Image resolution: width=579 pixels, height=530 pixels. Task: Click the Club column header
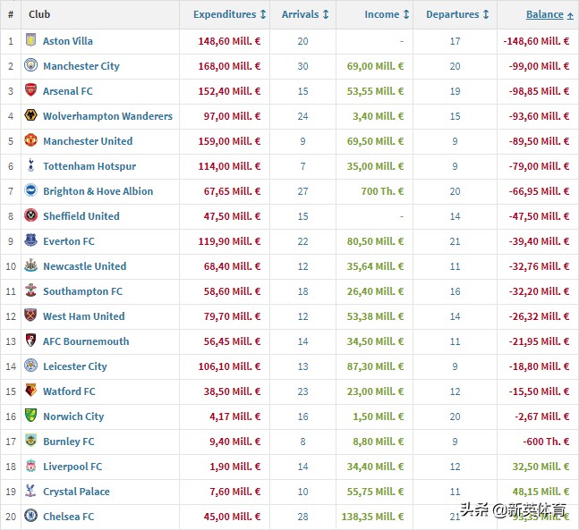pos(39,14)
